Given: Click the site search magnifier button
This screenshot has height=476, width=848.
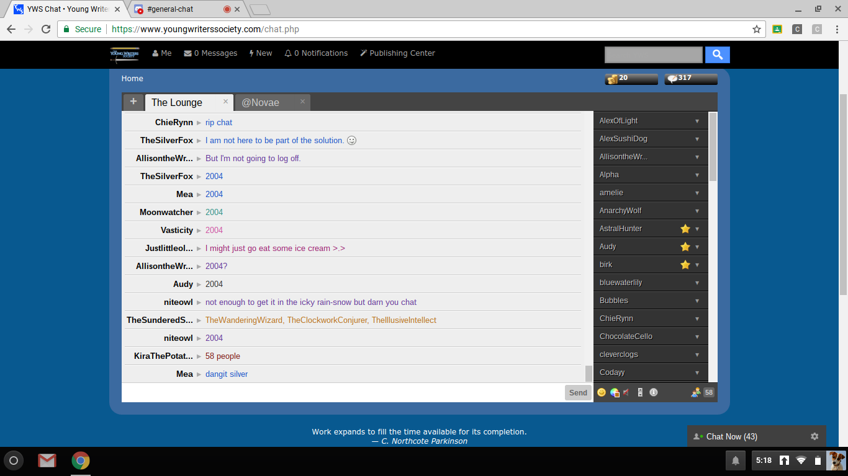Looking at the screenshot, I should click(x=718, y=55).
